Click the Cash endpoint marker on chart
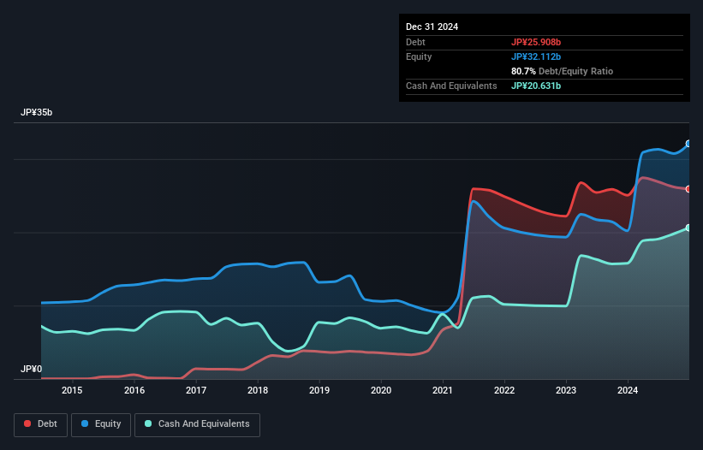 [x=688, y=228]
